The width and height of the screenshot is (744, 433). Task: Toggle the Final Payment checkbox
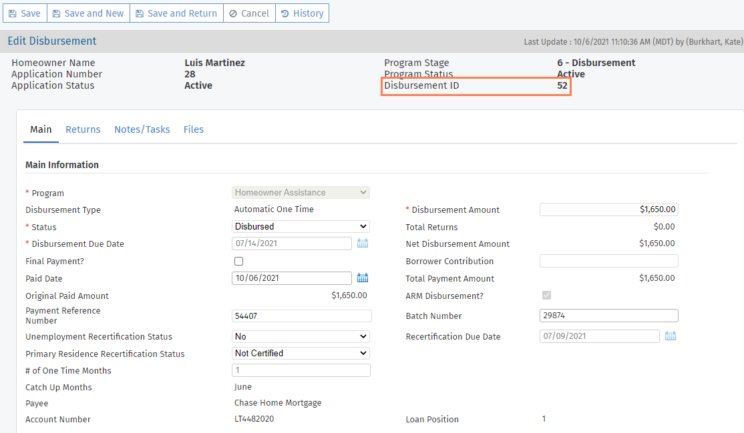(x=238, y=262)
